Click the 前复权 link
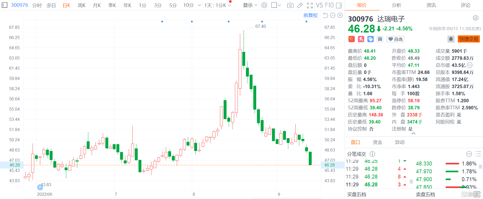The height and width of the screenshot is (199, 483). tap(310, 15)
